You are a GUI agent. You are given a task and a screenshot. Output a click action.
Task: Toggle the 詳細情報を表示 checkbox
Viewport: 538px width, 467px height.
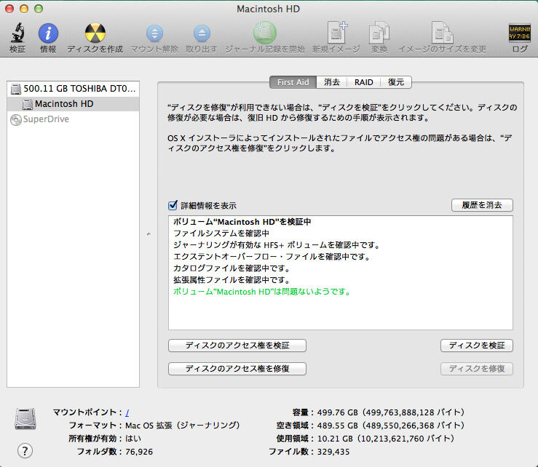(173, 205)
